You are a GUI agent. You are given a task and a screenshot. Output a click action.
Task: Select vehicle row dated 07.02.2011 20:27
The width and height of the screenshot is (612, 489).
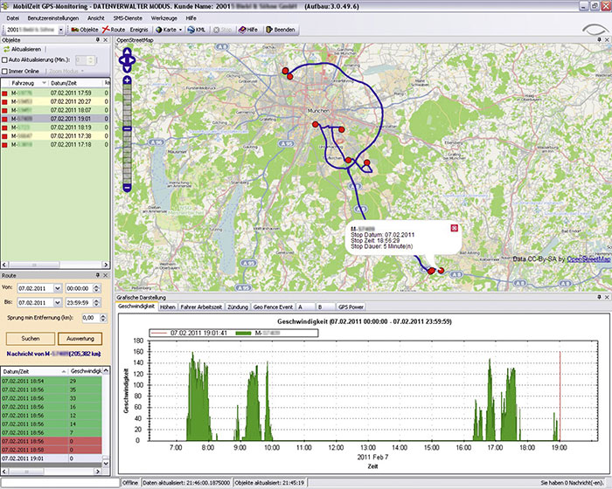(x=55, y=102)
